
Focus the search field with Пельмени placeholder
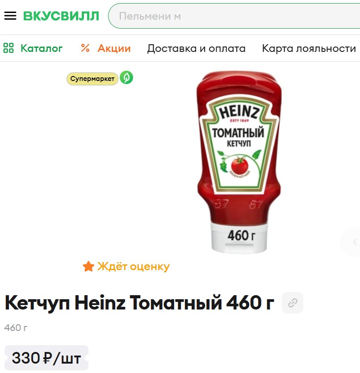(234, 16)
